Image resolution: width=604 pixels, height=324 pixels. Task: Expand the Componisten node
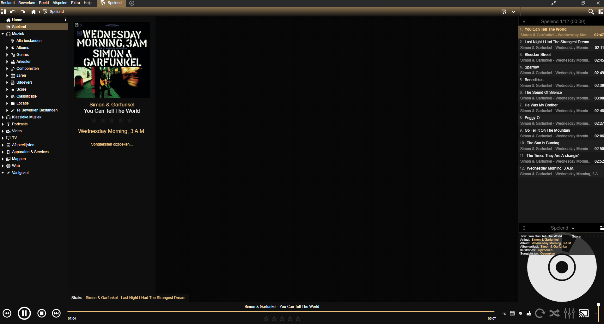[7, 69]
